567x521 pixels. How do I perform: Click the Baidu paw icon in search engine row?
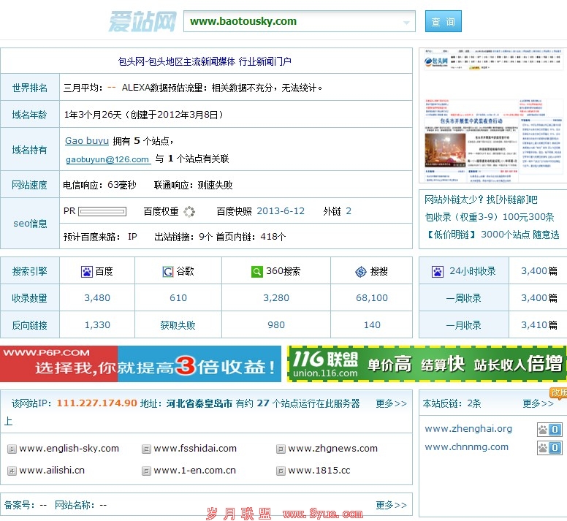click(87, 272)
